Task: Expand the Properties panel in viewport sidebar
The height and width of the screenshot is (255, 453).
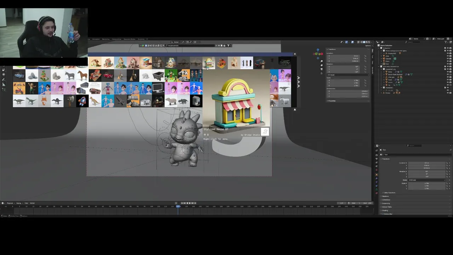Action: click(331, 101)
